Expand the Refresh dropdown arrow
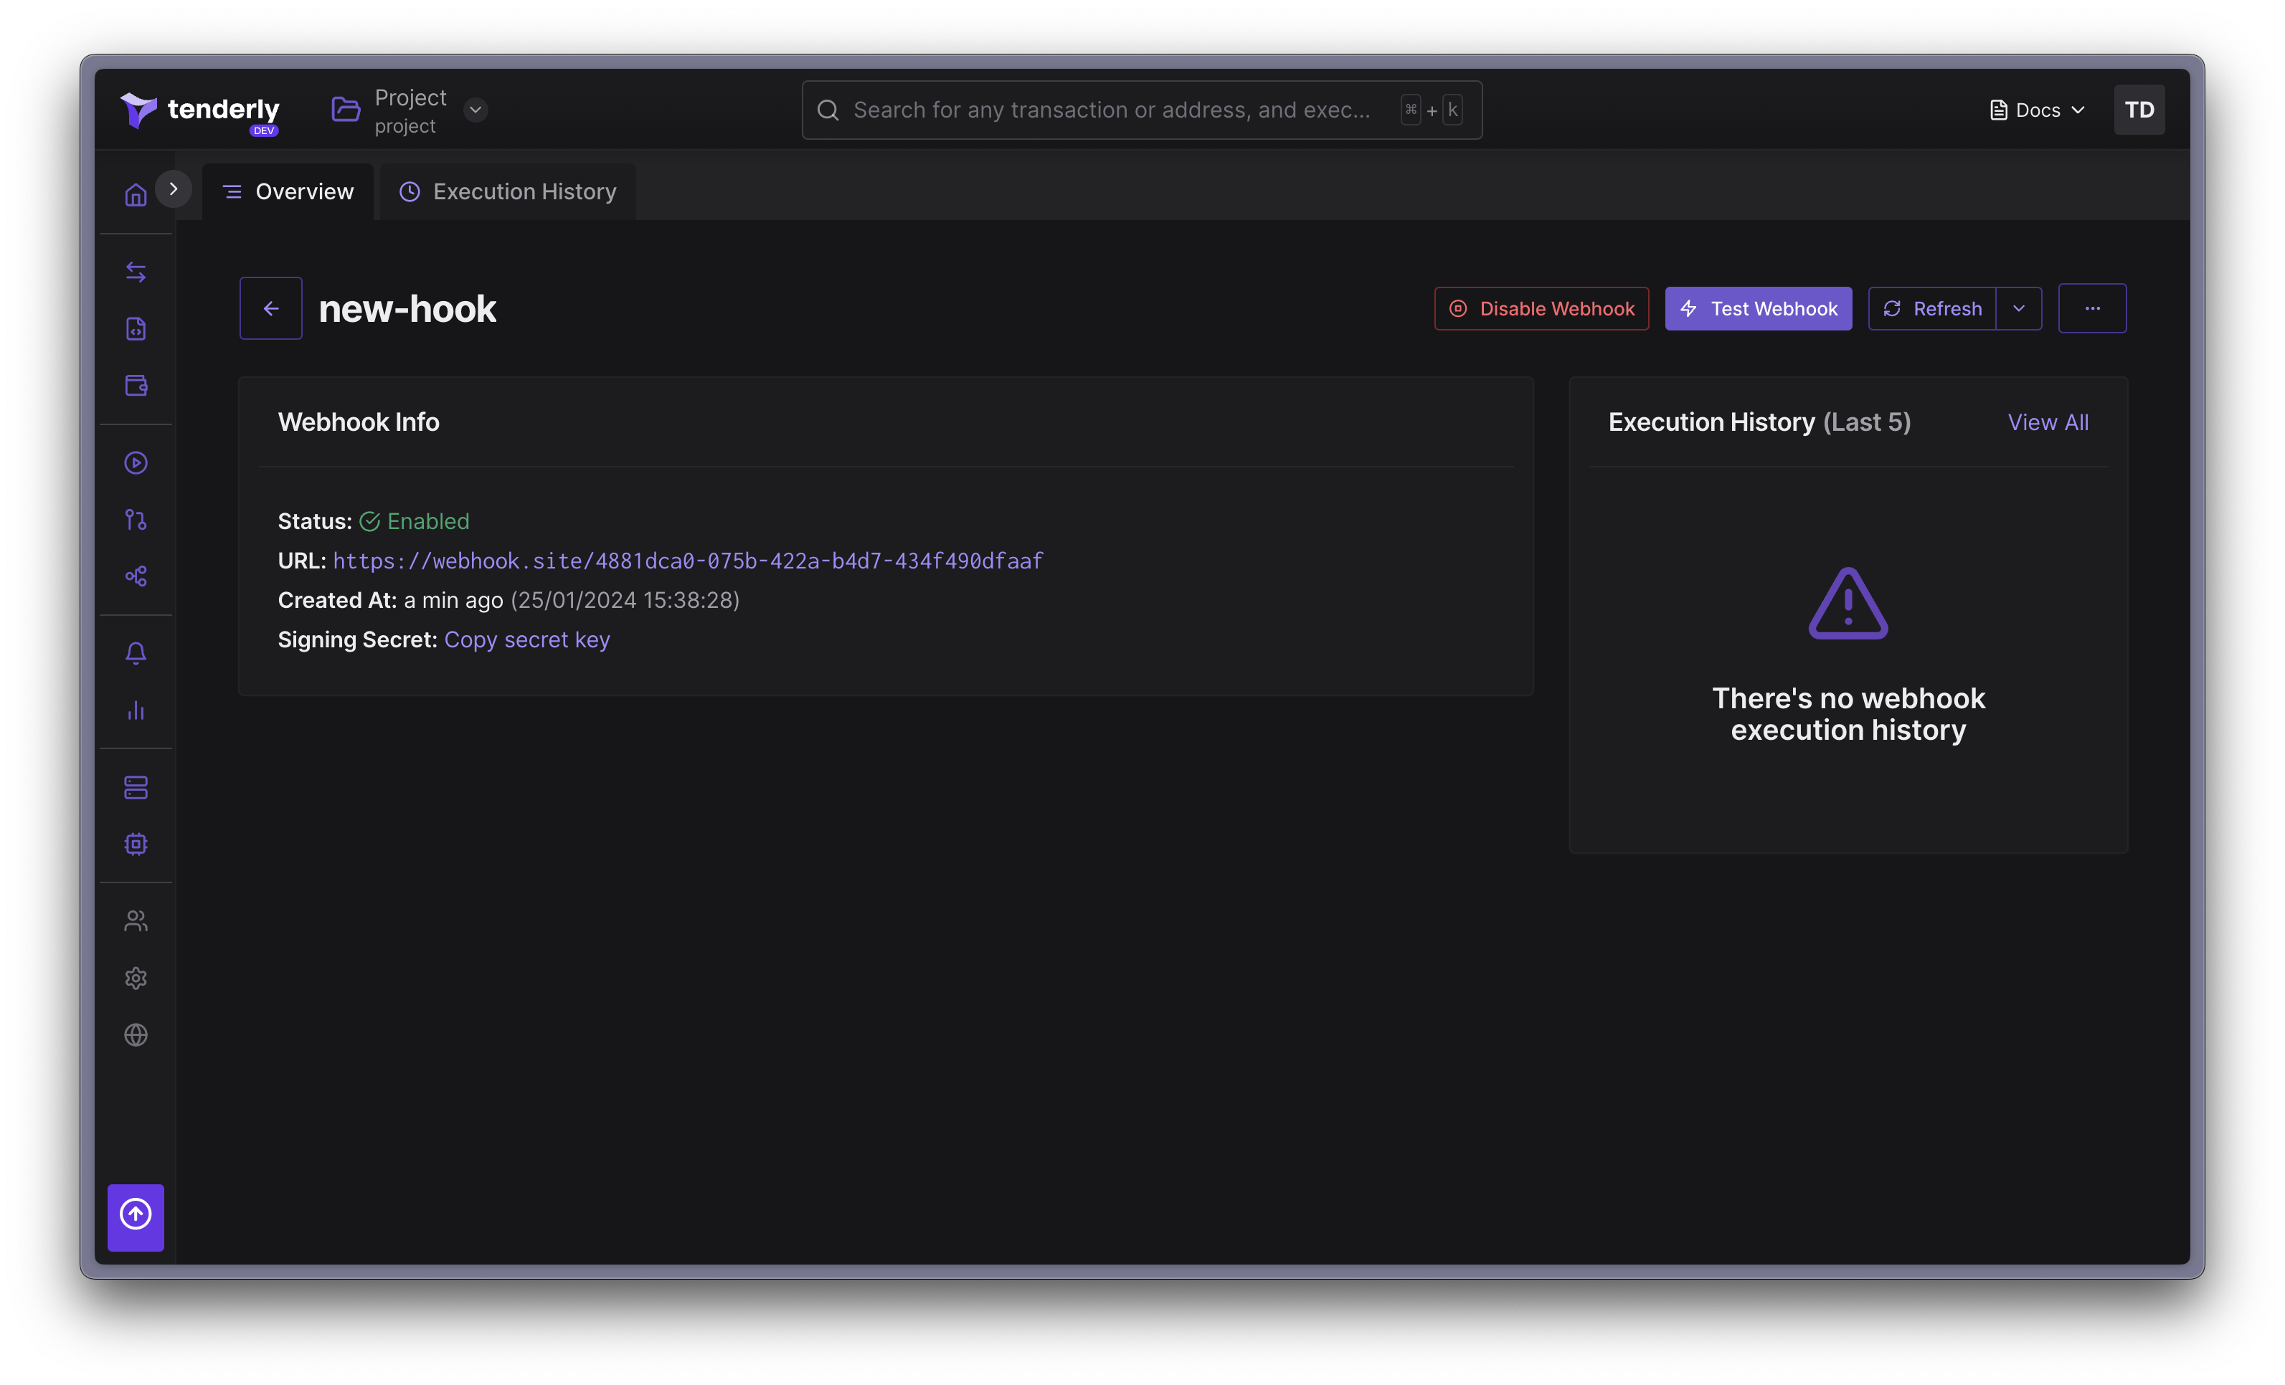Screen dimensions: 2285x1385 point(2019,308)
